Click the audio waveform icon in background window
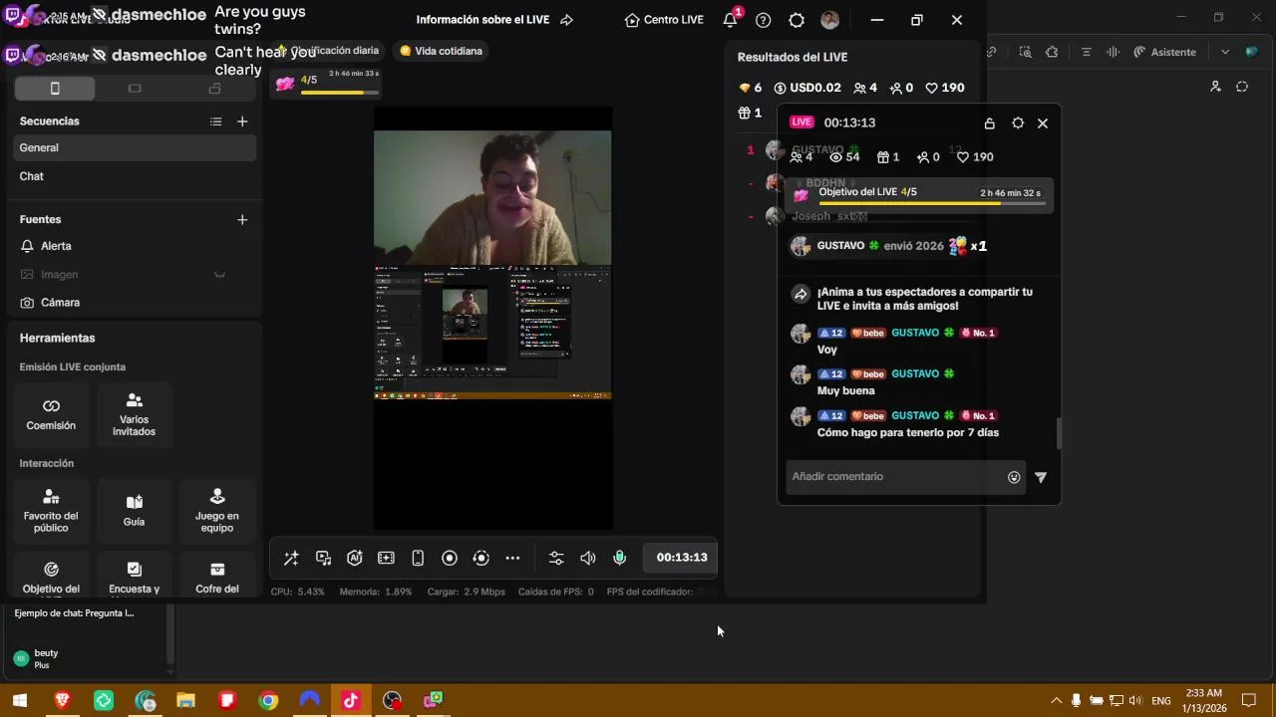Image resolution: width=1276 pixels, height=717 pixels. pyautogui.click(x=1114, y=52)
